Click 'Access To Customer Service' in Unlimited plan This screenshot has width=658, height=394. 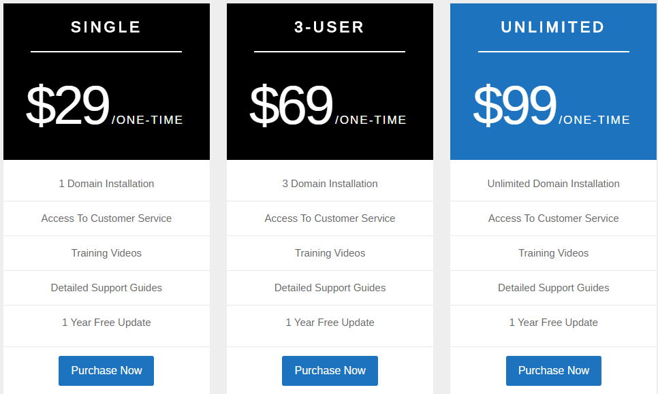point(553,218)
